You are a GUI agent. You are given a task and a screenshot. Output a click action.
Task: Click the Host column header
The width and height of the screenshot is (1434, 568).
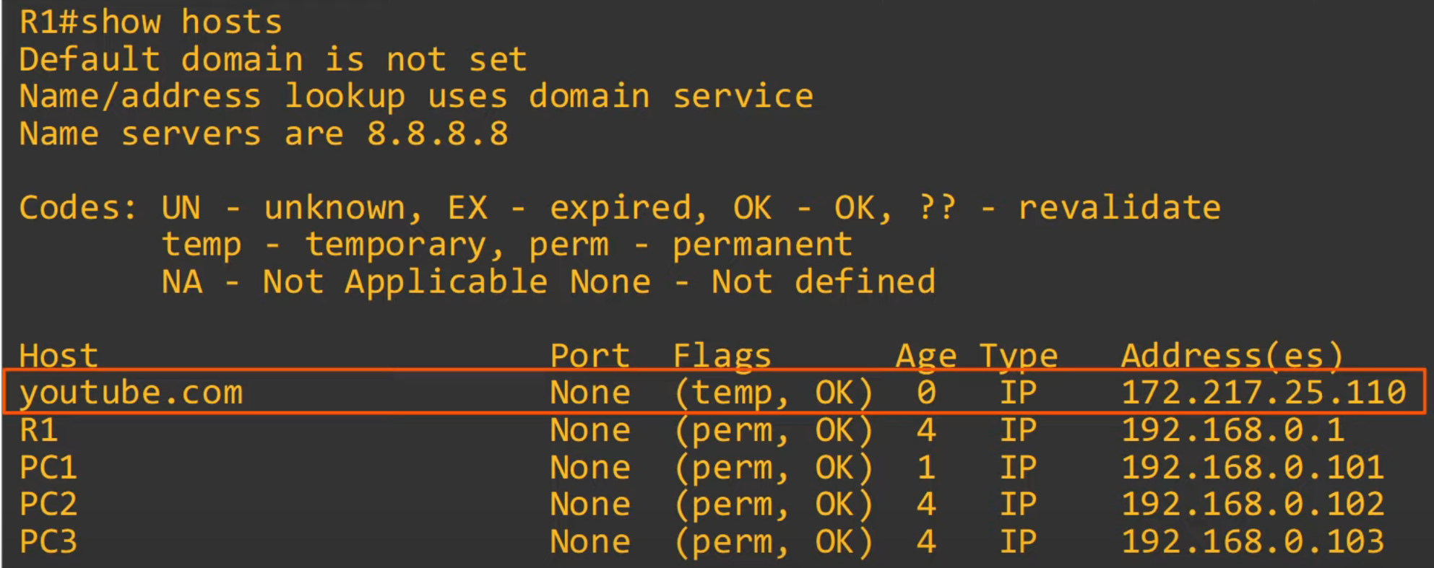tap(59, 356)
